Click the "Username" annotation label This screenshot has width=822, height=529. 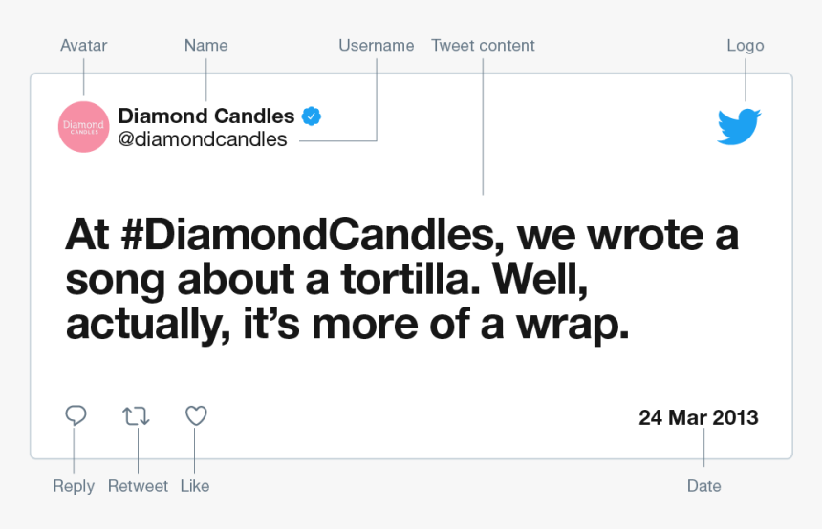click(376, 45)
